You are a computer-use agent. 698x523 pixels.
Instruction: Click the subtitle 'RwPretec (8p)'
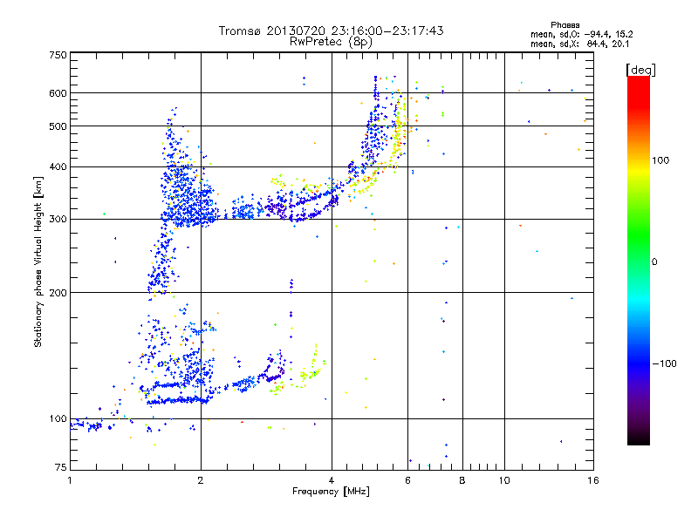pyautogui.click(x=331, y=42)
